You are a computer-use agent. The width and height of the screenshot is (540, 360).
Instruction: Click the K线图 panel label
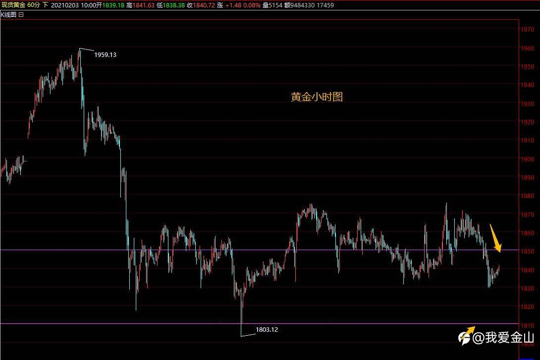[x=8, y=15]
